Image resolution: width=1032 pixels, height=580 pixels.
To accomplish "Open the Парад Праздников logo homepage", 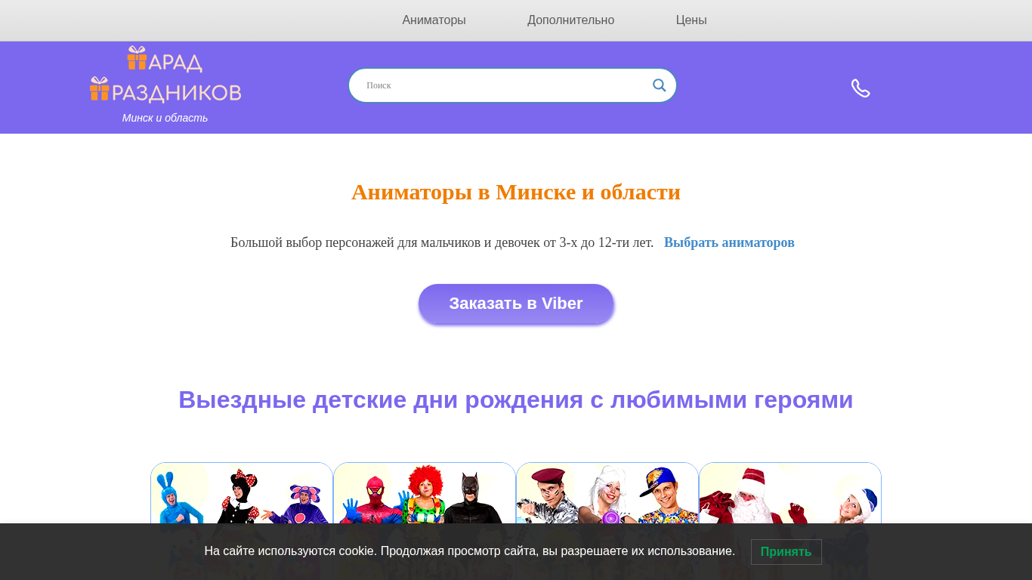I will 165,74.
